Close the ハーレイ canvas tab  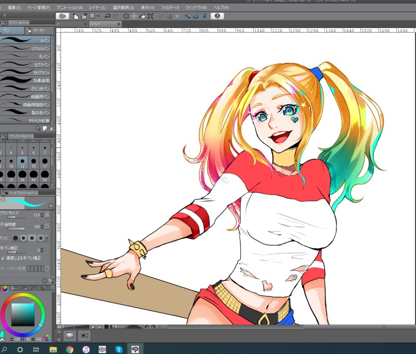pyautogui.click(x=119, y=24)
